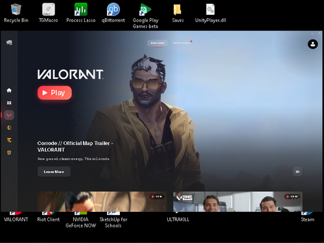Screen dimensions: 324x243
Task: Select the UnityPlayer.dll file on desktop
Action: coord(211,13)
